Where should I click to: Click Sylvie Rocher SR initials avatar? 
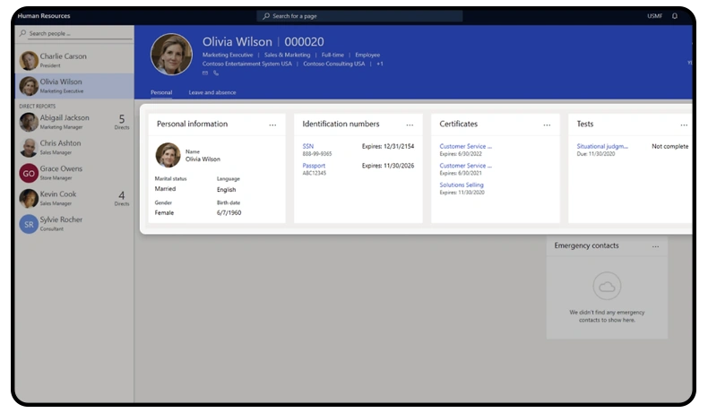click(29, 224)
